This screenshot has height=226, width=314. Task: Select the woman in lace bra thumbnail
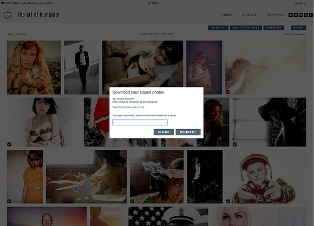[44, 122]
